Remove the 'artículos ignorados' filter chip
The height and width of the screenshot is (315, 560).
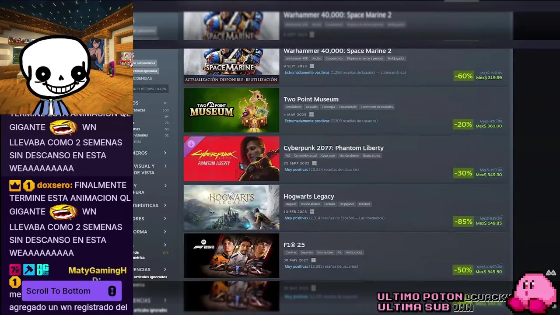pos(146,71)
